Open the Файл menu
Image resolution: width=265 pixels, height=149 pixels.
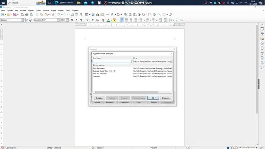click(3, 10)
